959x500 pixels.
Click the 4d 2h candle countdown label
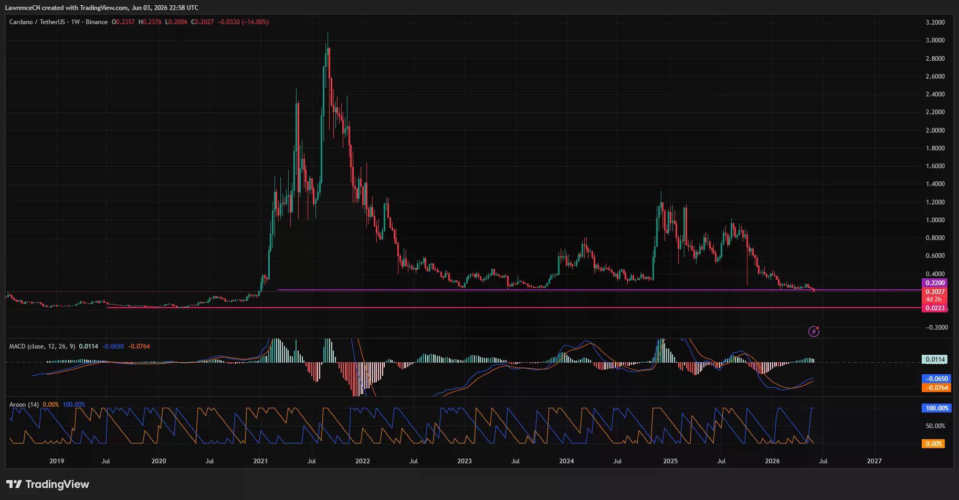pyautogui.click(x=935, y=299)
